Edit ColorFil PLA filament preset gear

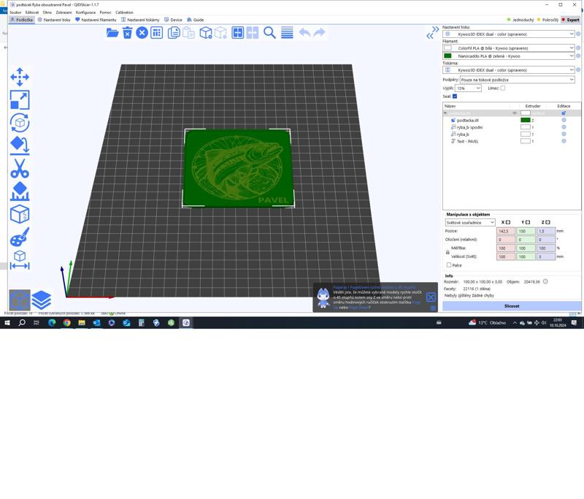click(578, 48)
